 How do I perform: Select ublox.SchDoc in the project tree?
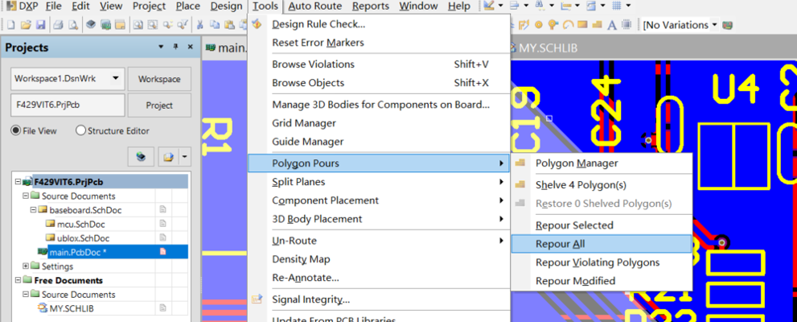[x=83, y=238]
